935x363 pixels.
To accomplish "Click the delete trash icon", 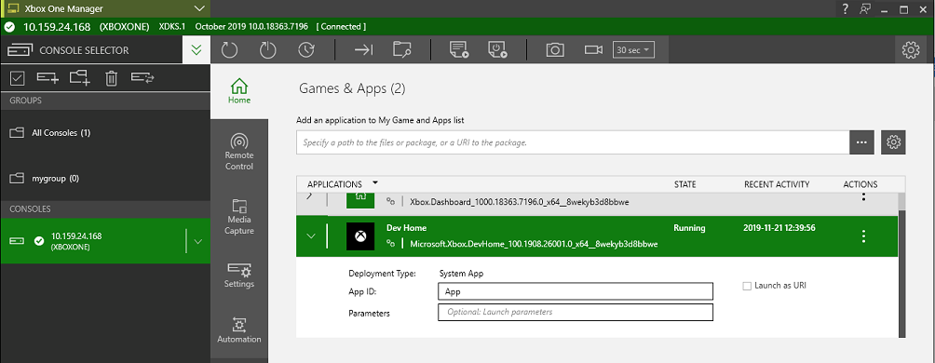I will click(x=111, y=77).
